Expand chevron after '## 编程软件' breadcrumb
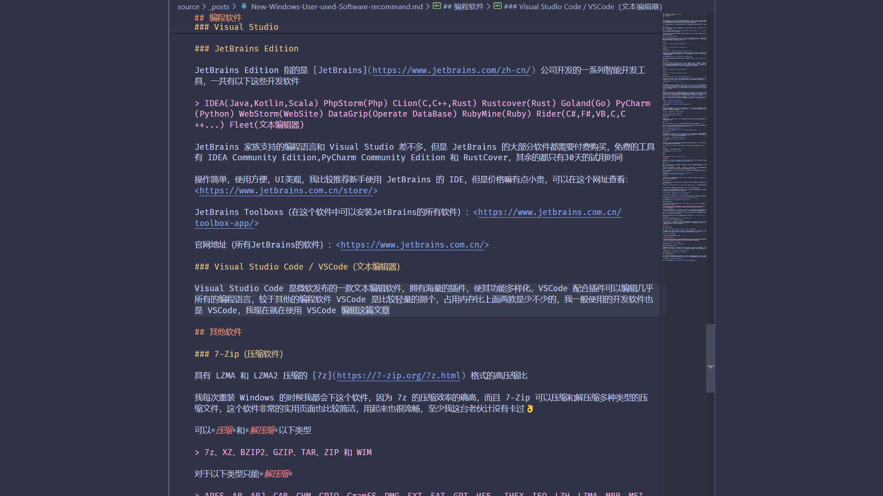Screen dimensions: 883x496 [x=488, y=6]
